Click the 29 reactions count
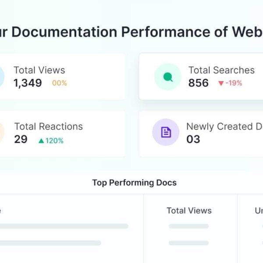 pyautogui.click(x=21, y=139)
